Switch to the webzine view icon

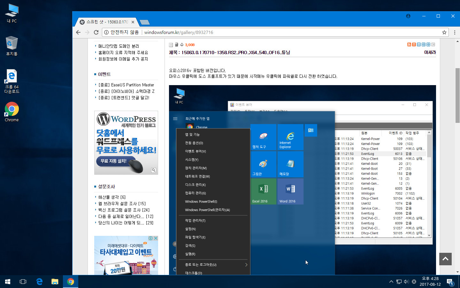click(x=423, y=44)
